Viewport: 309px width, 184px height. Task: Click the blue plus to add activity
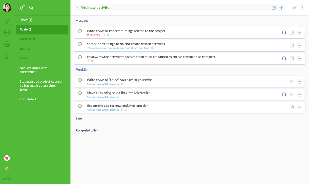click(281, 8)
